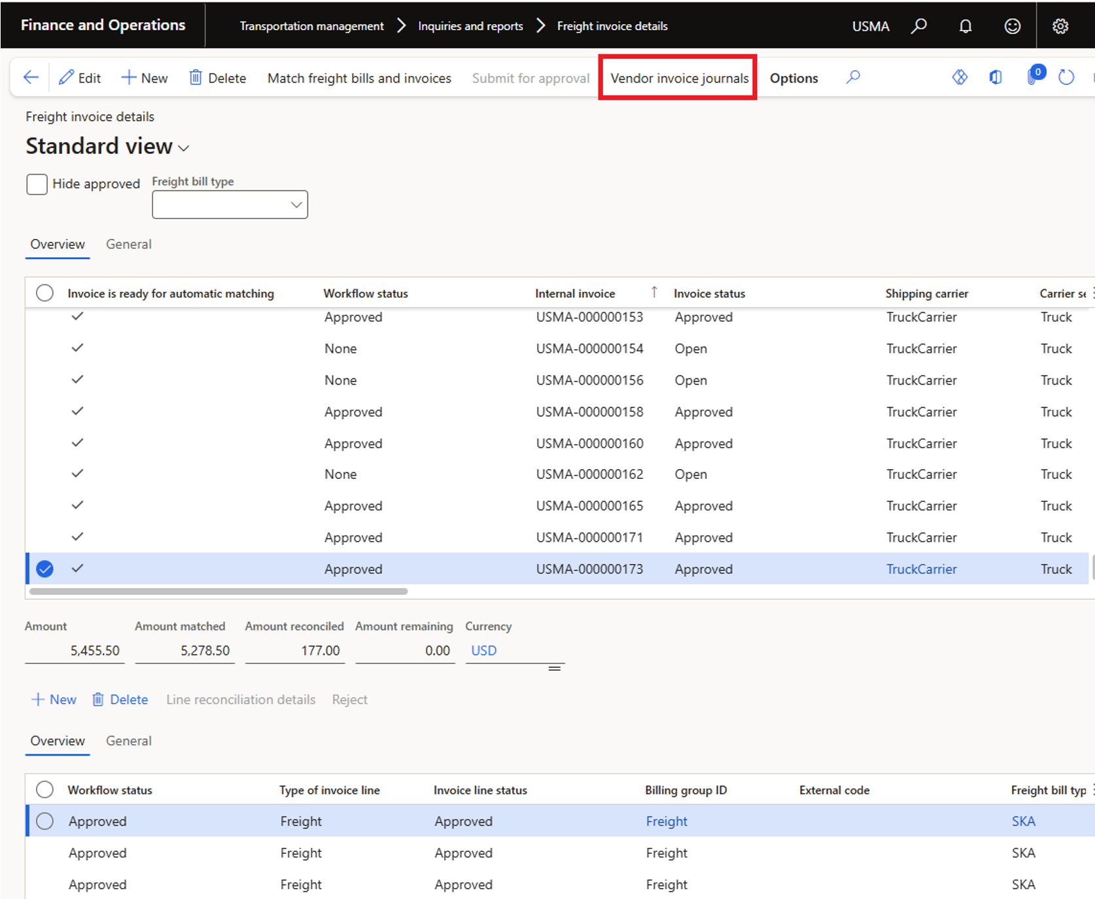Sort by Workflow status column in invoice grid
The image size is (1095, 899).
coord(366,293)
